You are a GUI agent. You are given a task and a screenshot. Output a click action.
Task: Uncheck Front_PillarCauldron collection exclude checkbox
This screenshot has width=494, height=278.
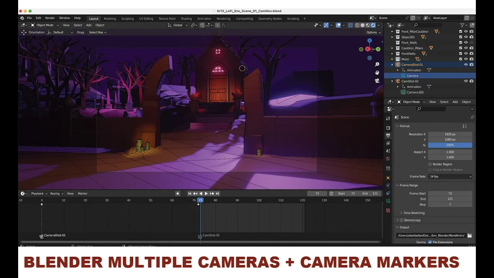460,32
